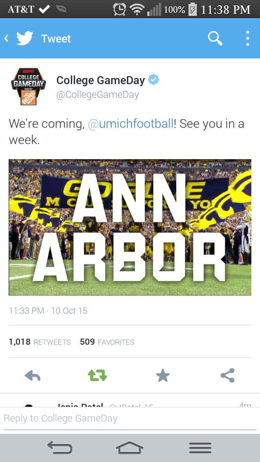View the Ann Arbor image
Viewport: 260px width, 462px height.
point(130,227)
